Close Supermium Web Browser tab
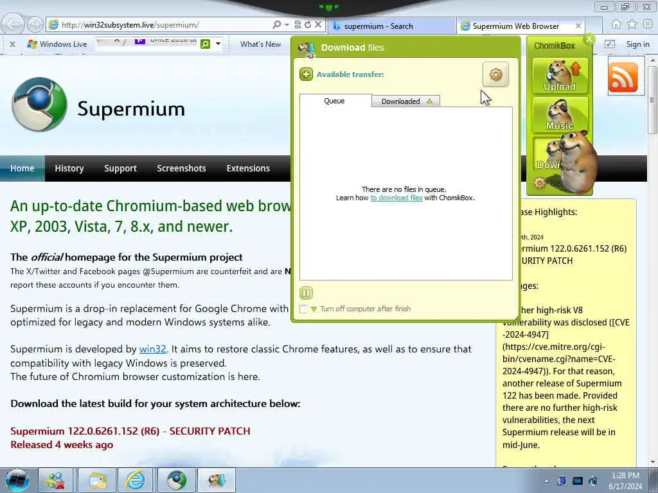658x493 pixels. [x=578, y=26]
